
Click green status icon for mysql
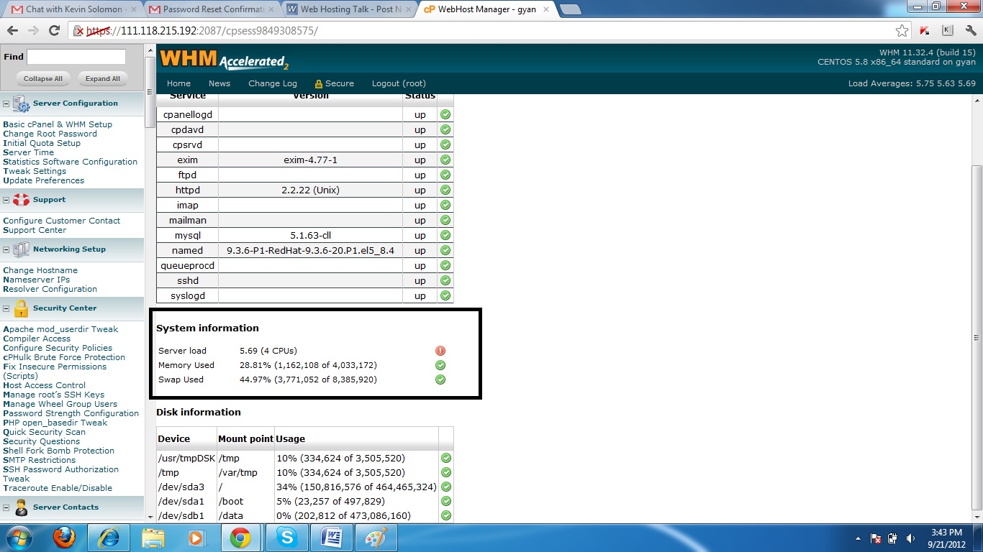[445, 235]
